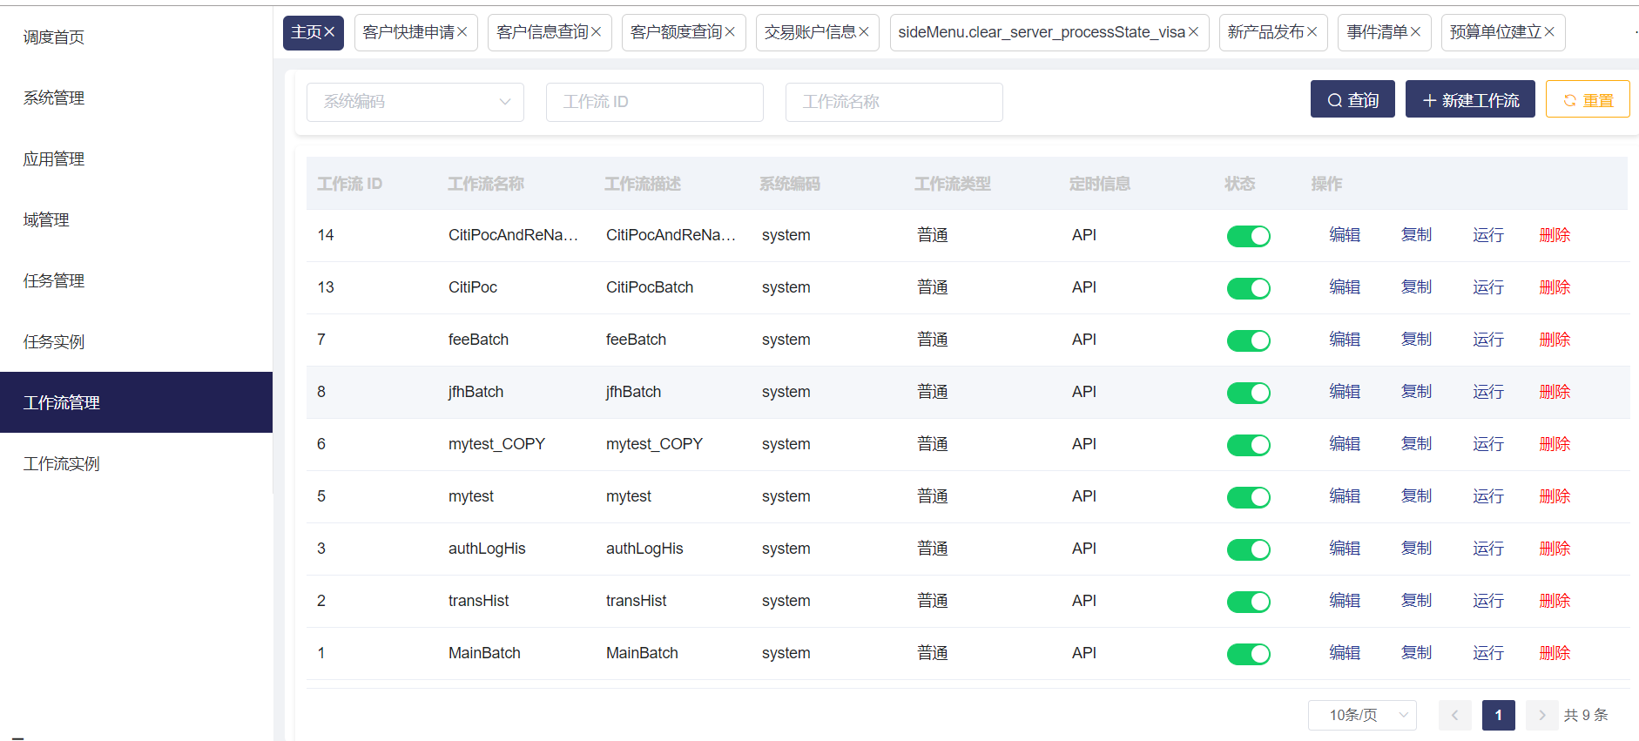
Task: Select 工作流管理 in the sidebar
Action: coord(136,402)
